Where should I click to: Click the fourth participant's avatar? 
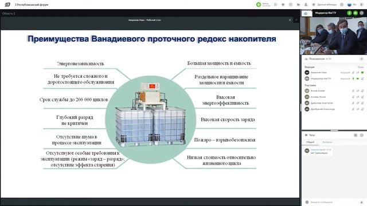coord(307,109)
